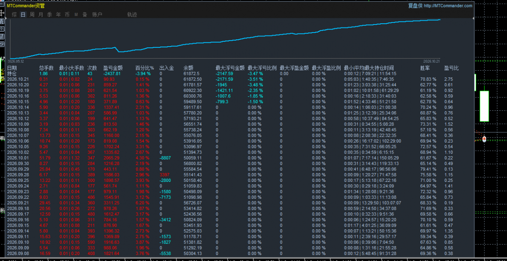Switch to the 综 summary tab

(x=14, y=14)
